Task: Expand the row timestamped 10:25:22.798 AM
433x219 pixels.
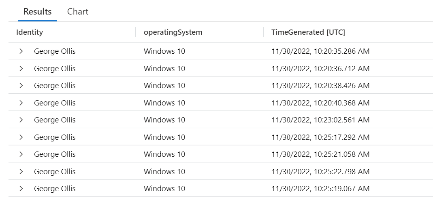Action: pyautogui.click(x=21, y=172)
